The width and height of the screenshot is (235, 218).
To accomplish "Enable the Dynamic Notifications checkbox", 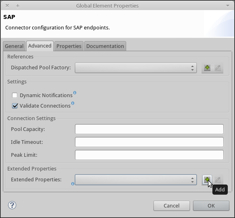I will point(15,95).
